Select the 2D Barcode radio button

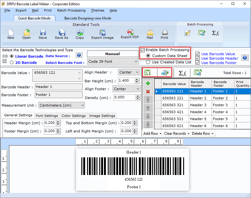click(x=12, y=62)
